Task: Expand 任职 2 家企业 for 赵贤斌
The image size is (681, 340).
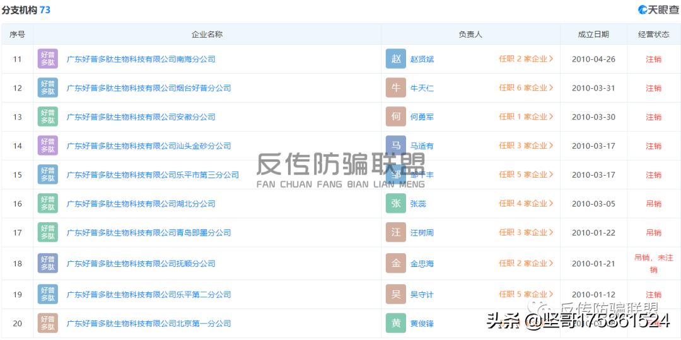Action: coord(526,59)
